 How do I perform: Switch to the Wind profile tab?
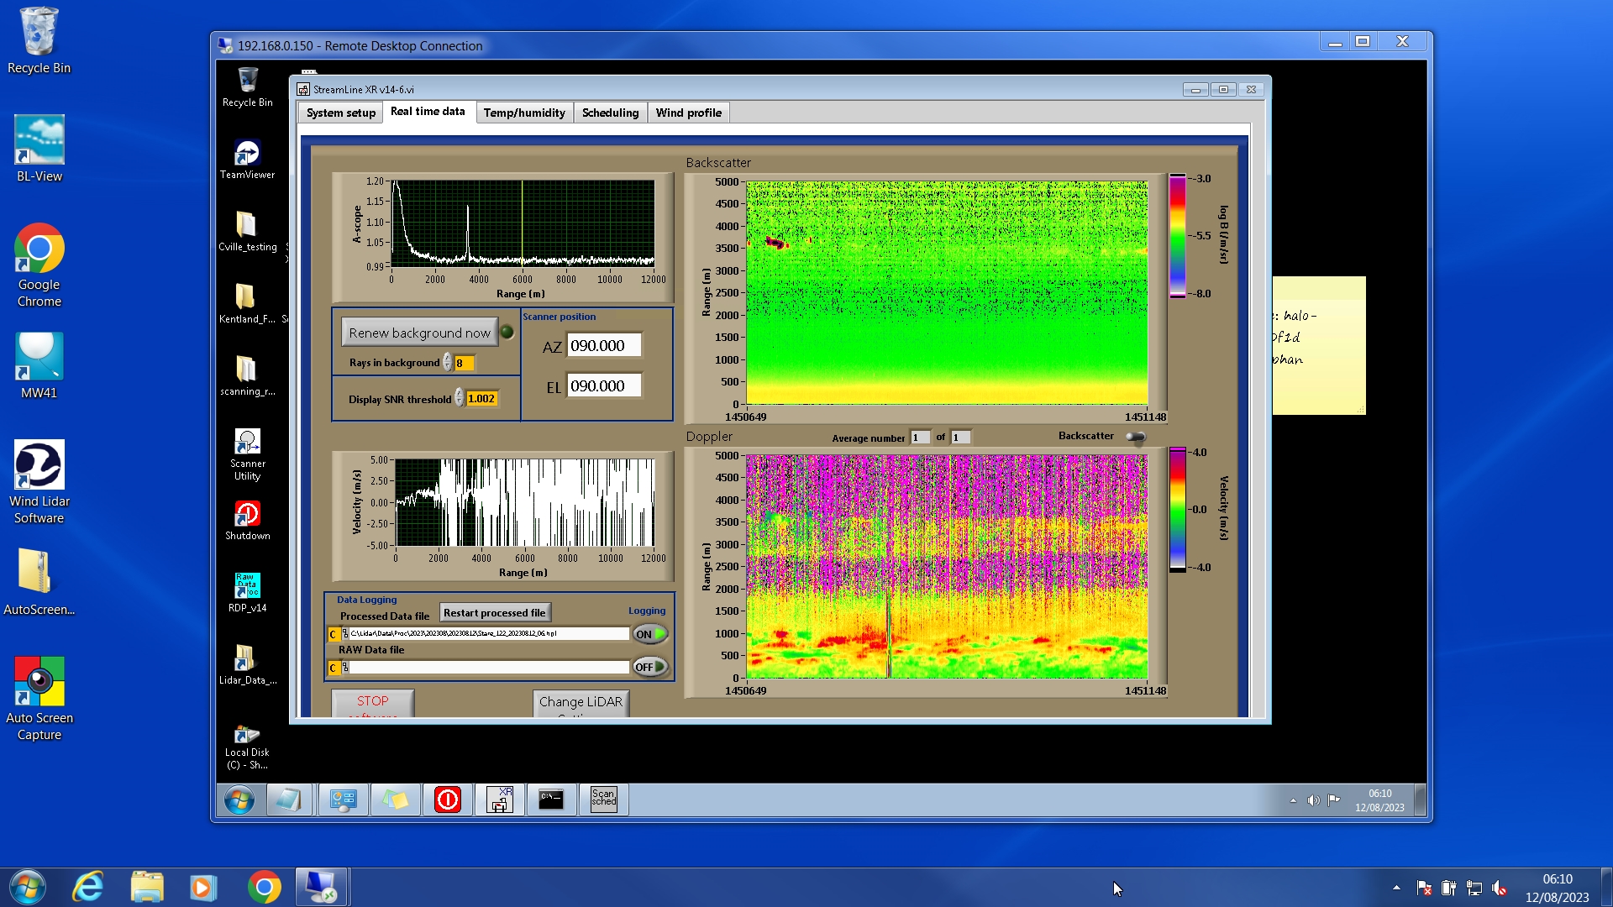[x=688, y=113]
